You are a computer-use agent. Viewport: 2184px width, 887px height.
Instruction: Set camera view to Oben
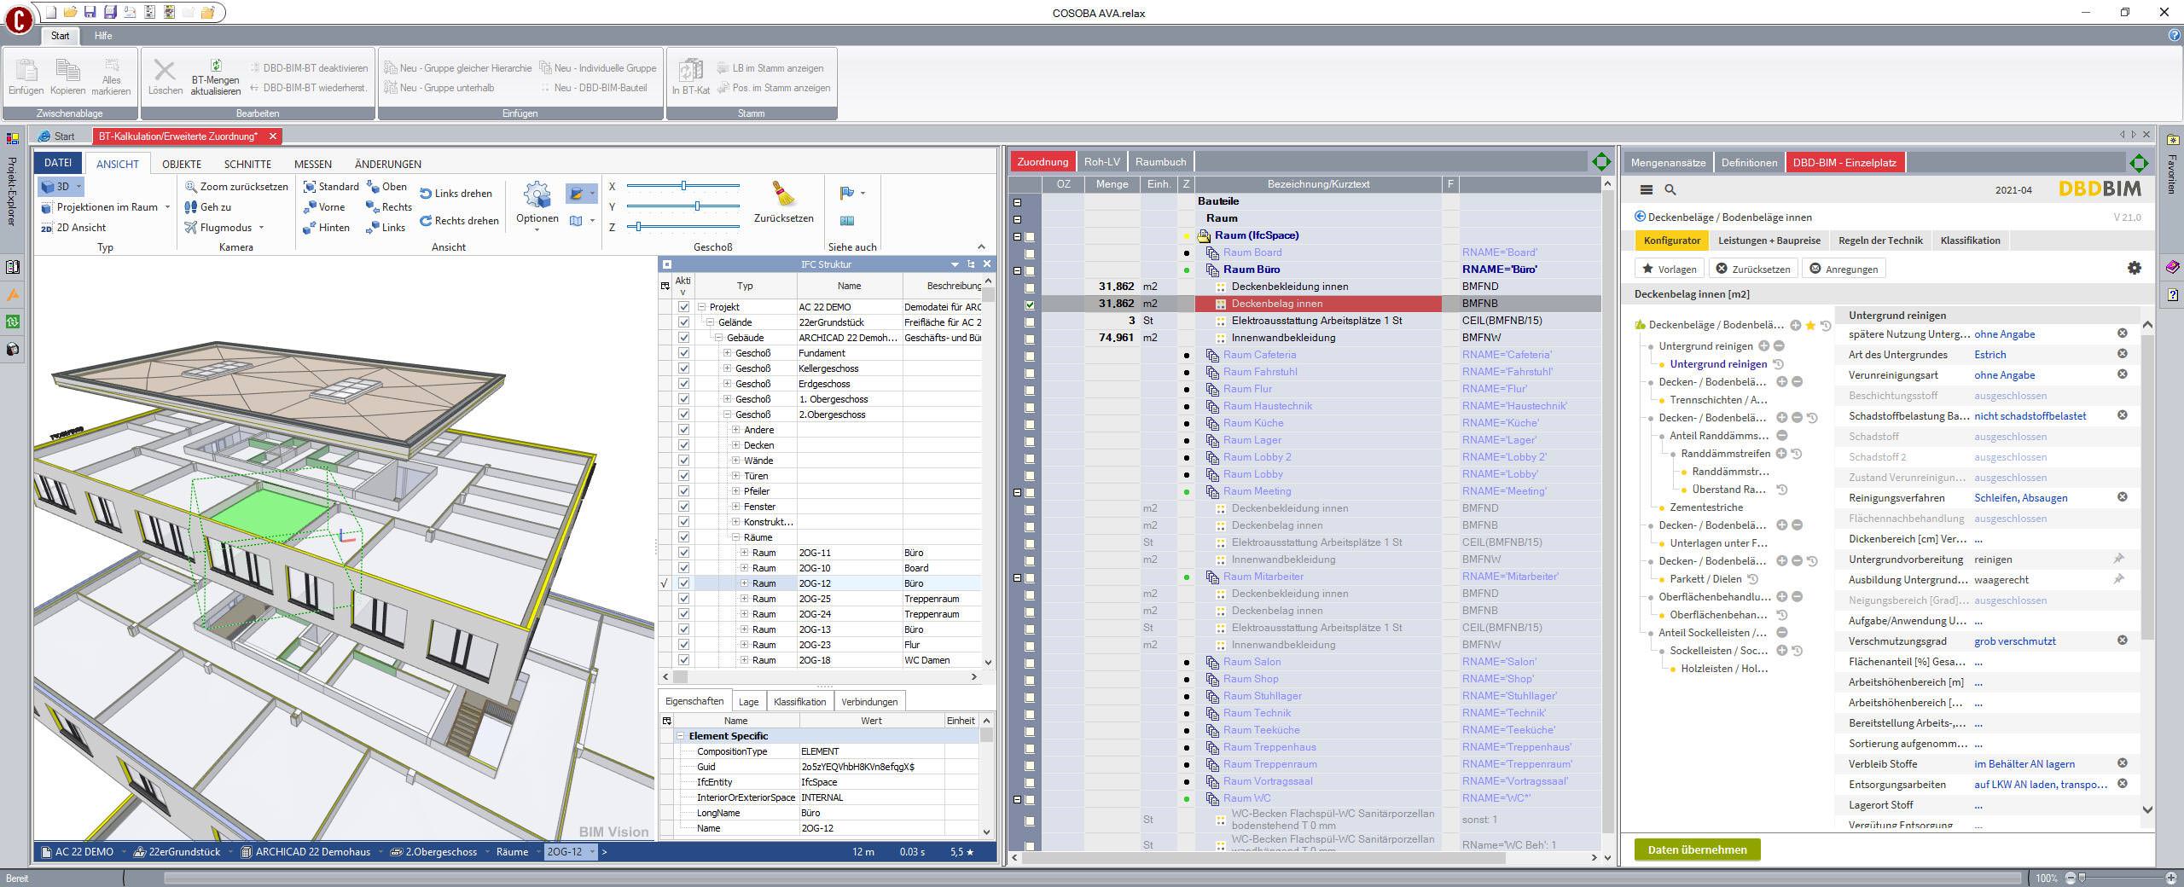386,187
